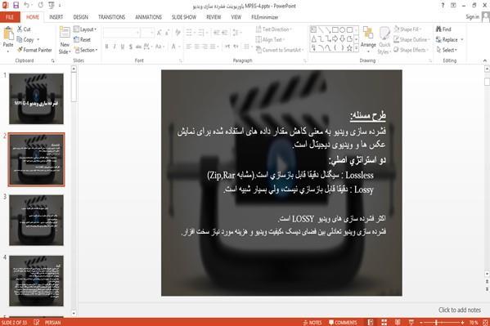The width and height of the screenshot is (490, 326).
Task: Click the Redo icon in title bar
Action: tap(41, 5)
